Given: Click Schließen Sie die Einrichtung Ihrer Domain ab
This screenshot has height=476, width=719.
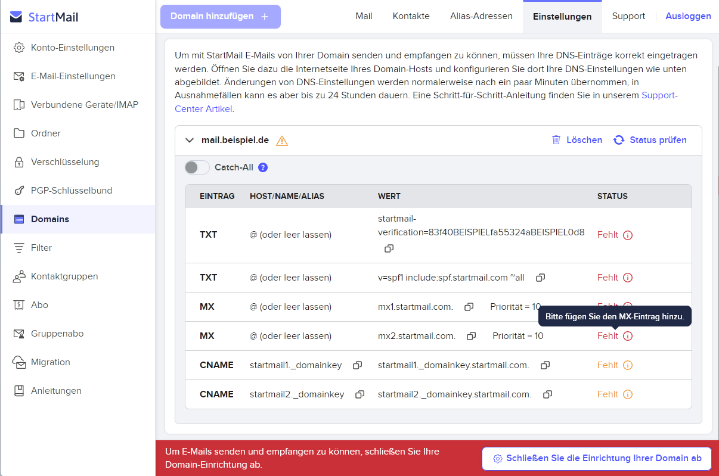Looking at the screenshot, I should click(x=597, y=459).
